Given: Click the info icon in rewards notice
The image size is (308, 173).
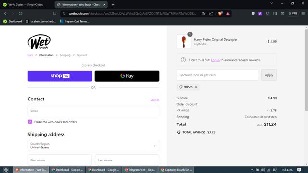Looking at the screenshot, I should coord(183,60).
